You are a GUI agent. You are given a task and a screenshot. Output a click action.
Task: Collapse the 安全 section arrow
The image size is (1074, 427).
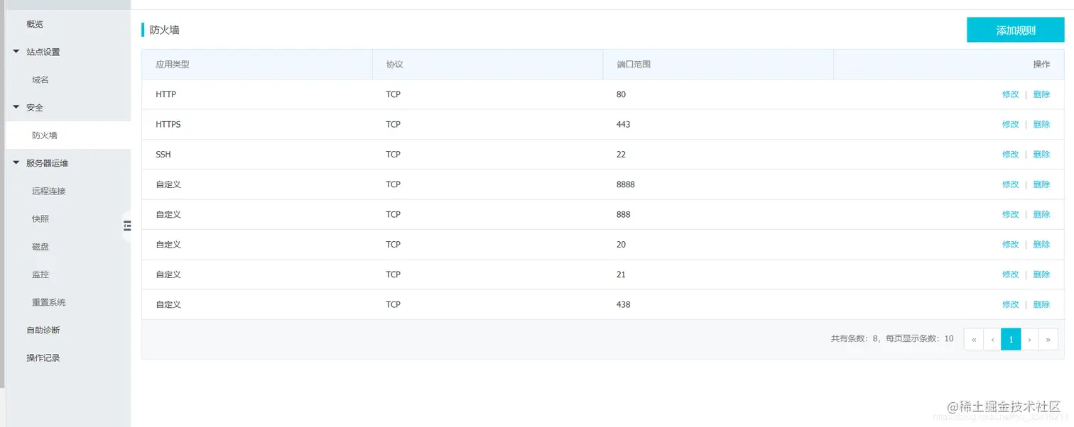[x=16, y=107]
